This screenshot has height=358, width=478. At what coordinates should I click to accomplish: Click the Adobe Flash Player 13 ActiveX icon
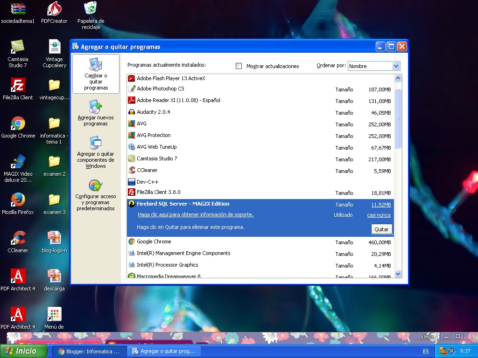pyautogui.click(x=131, y=78)
